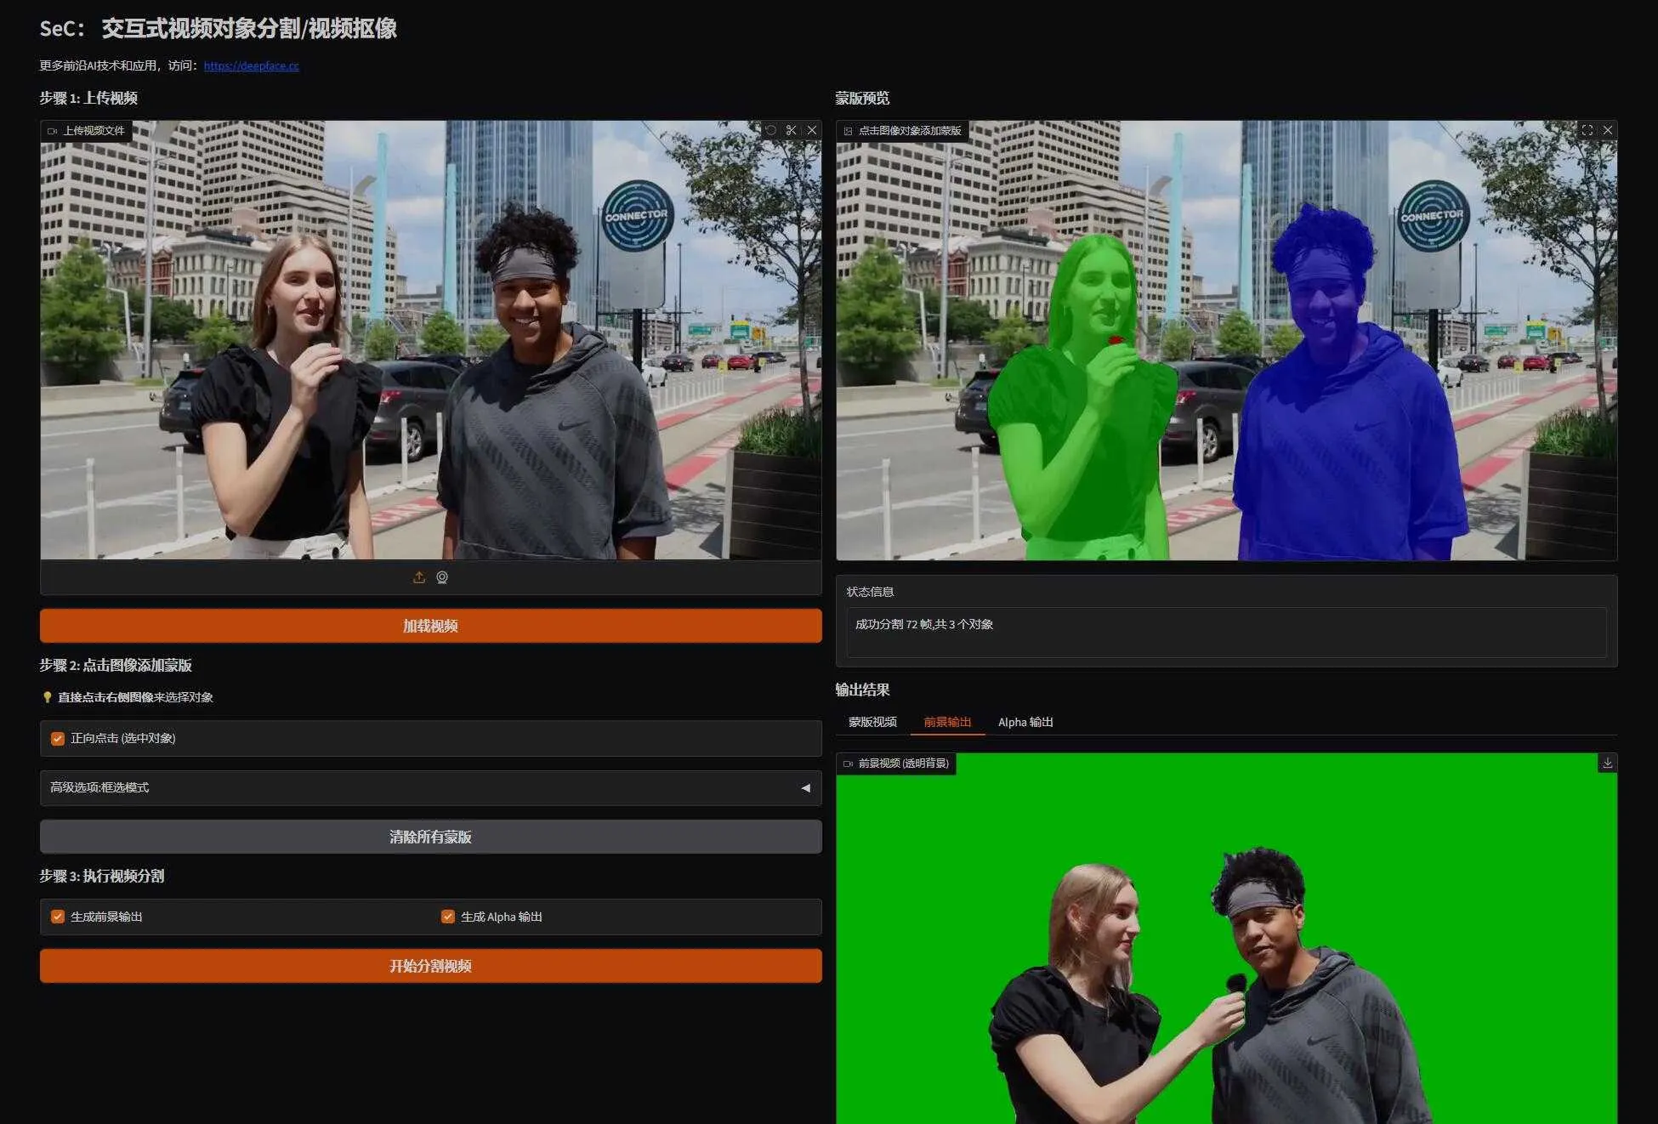Click 清除所有蒙版 button
The image size is (1658, 1124).
click(x=430, y=837)
